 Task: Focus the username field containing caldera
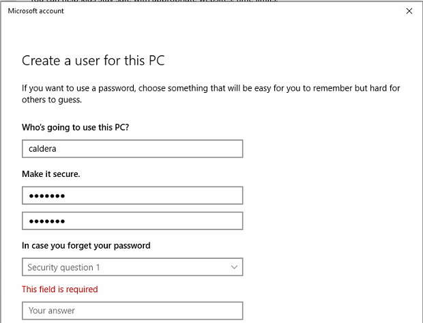pyautogui.click(x=132, y=148)
